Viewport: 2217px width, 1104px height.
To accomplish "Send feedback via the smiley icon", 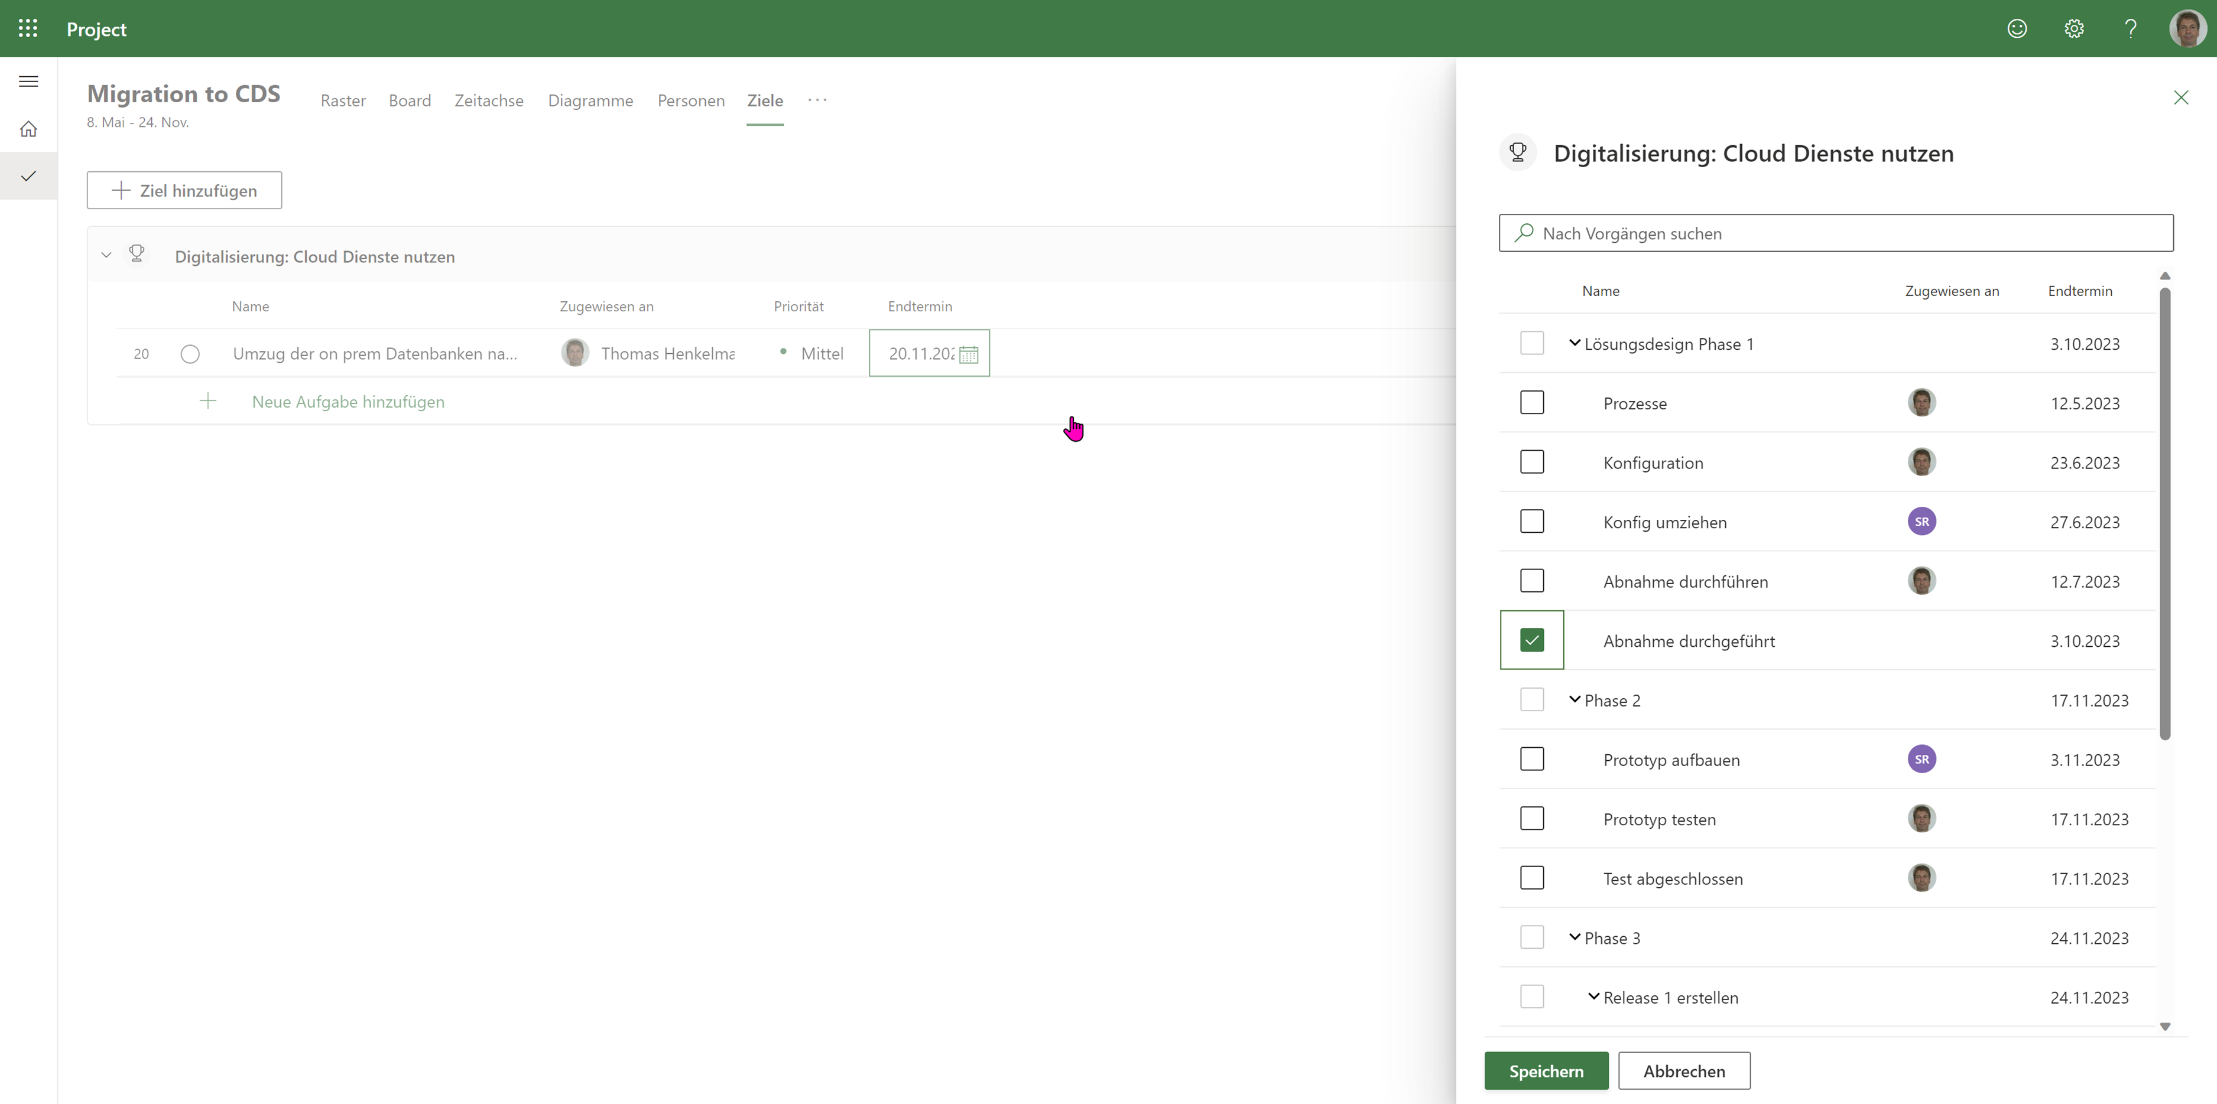I will [2018, 28].
